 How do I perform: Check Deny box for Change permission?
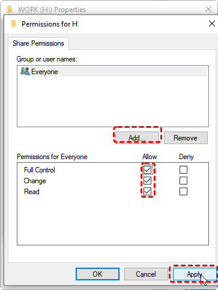[x=183, y=181]
